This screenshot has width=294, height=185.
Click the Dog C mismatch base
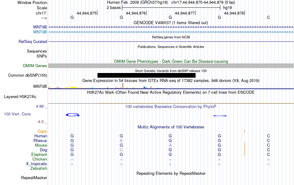(121, 150)
